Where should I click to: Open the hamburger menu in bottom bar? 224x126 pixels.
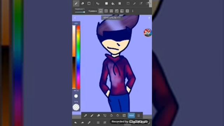tap(98, 122)
